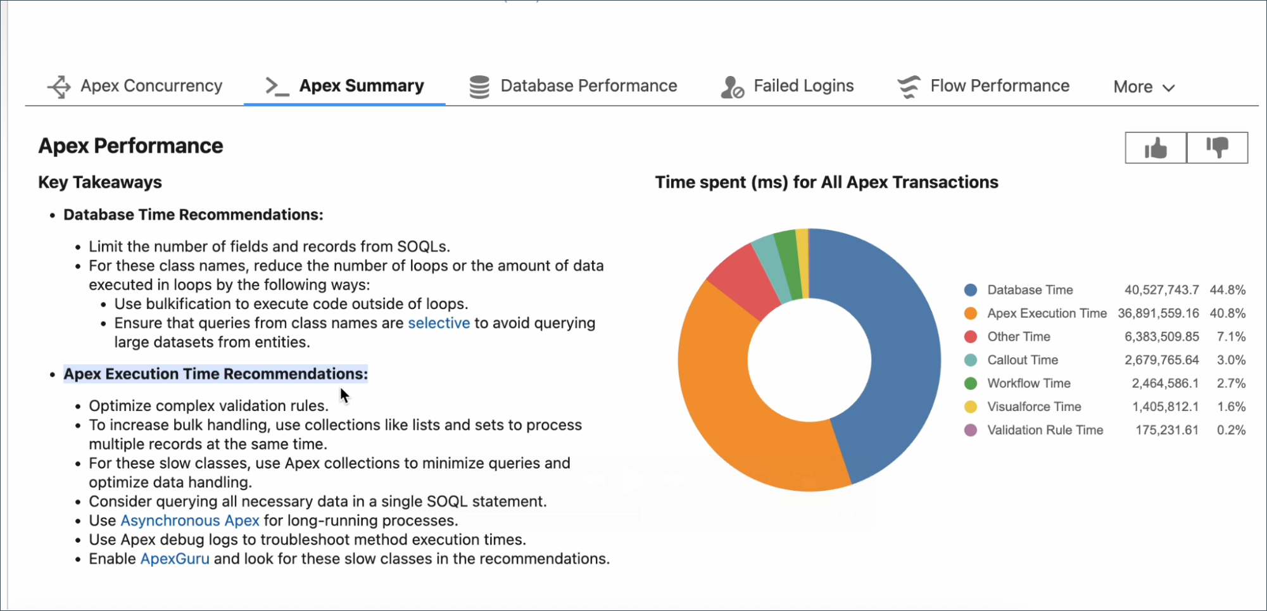Switch to the Database Performance tab
Viewport: 1267px width, 611px height.
[588, 85]
